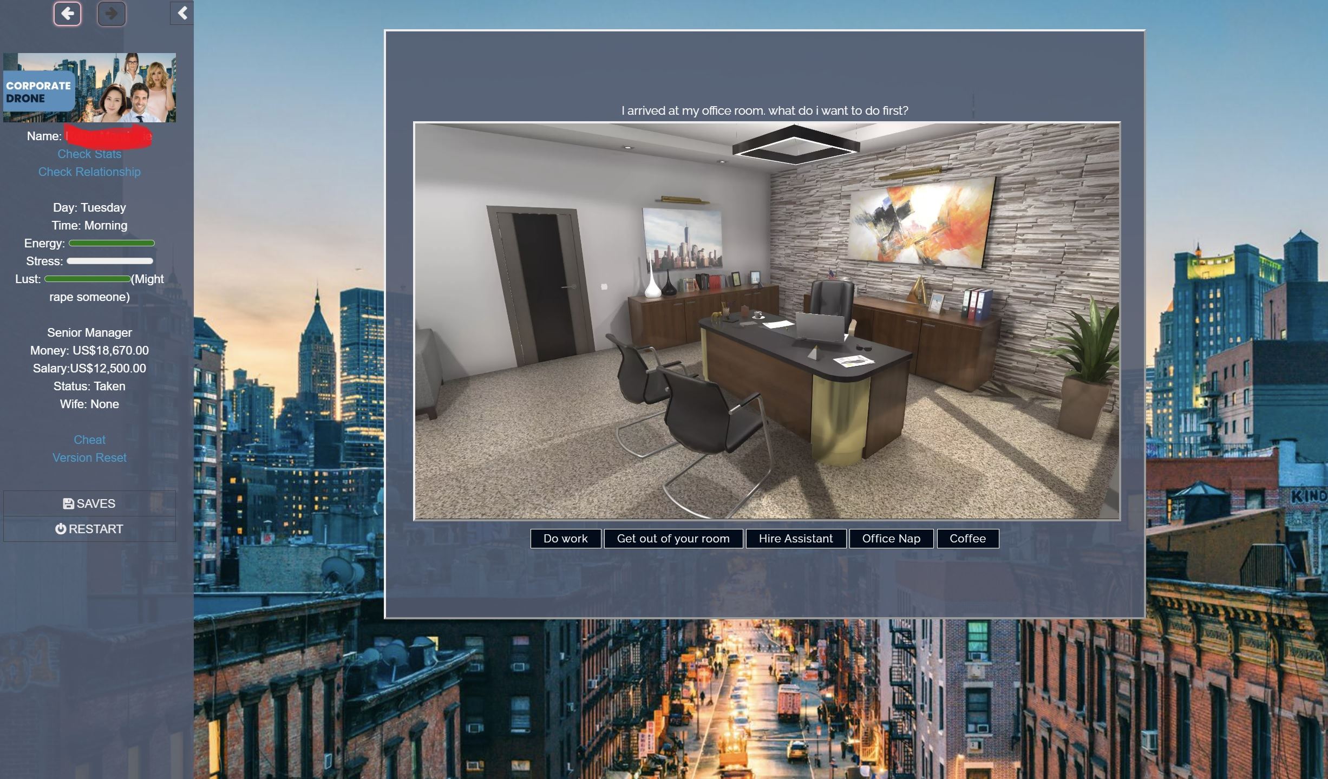The image size is (1328, 779).
Task: Select Get out of your room
Action: [x=673, y=539]
